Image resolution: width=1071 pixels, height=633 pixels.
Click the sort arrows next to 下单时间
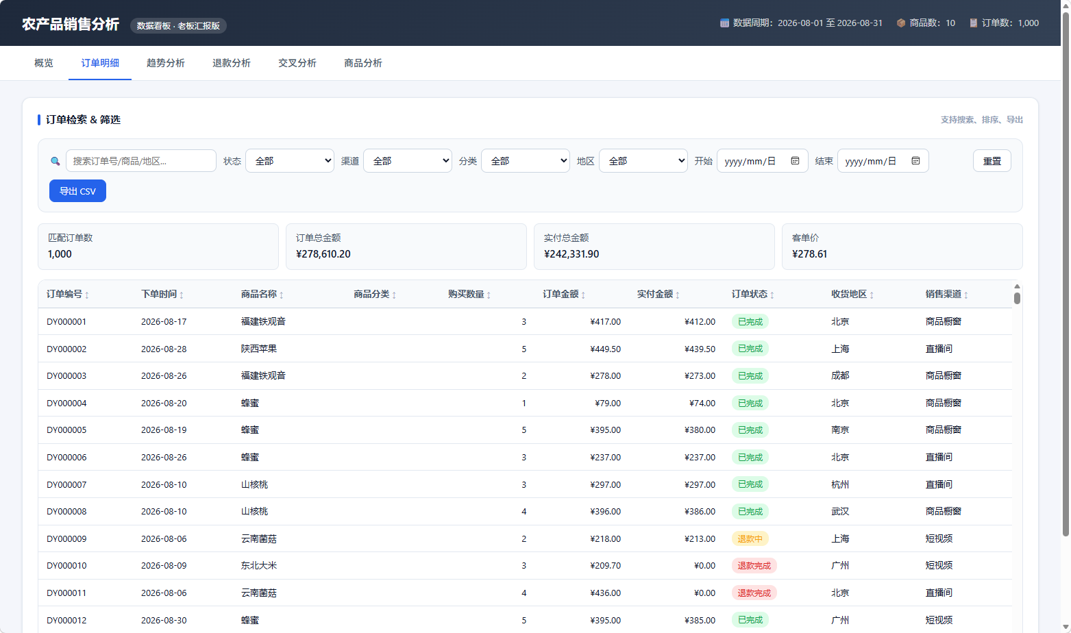182,295
